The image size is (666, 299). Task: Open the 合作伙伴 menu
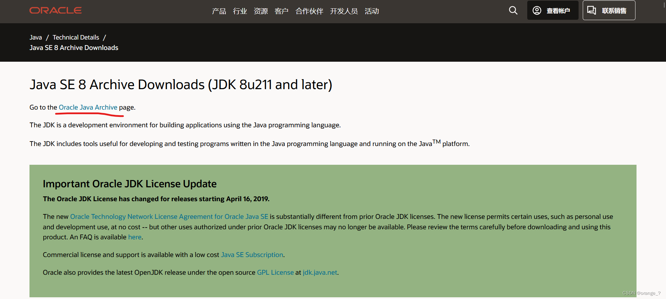pyautogui.click(x=309, y=11)
